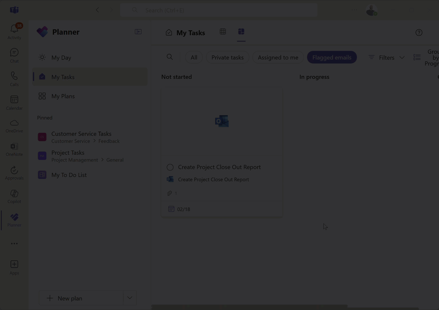Open Calendar in the Teams sidebar
Screen dimensions: 439x310
(x=14, y=102)
